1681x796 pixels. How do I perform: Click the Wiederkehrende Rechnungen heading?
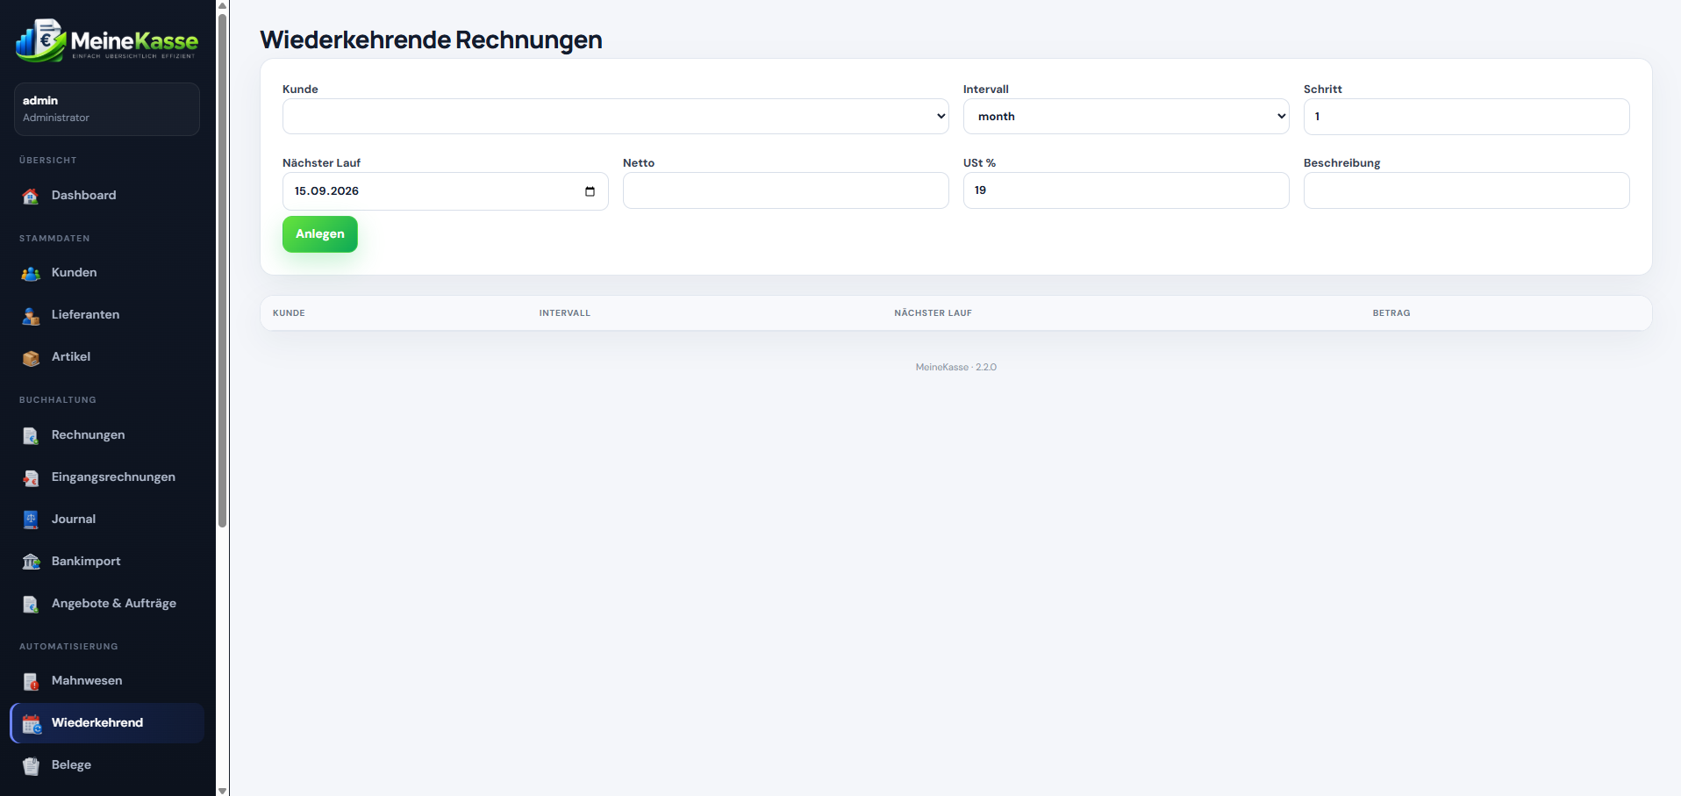click(x=431, y=39)
